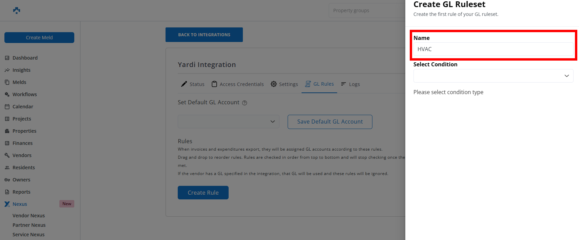Click Save Default GL Account button

click(x=330, y=122)
